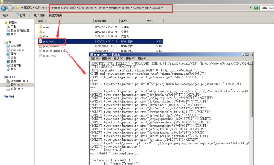Click 'HTML 文件' type cell of gmap.html row
The height and width of the screenshot is (165, 274).
(x=127, y=41)
